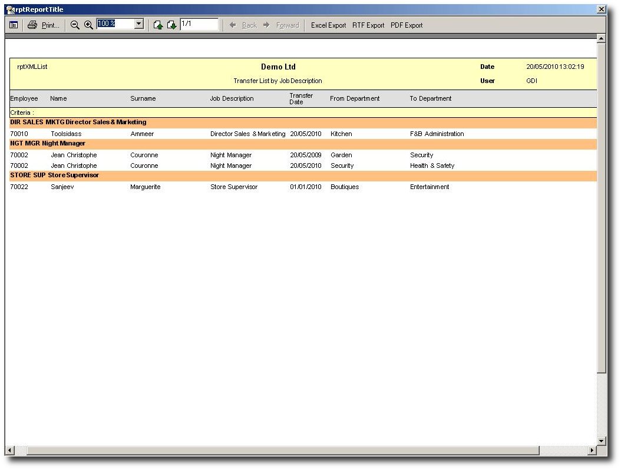
Task: Click the horizontal scrollbar right arrow
Action: coord(592,451)
